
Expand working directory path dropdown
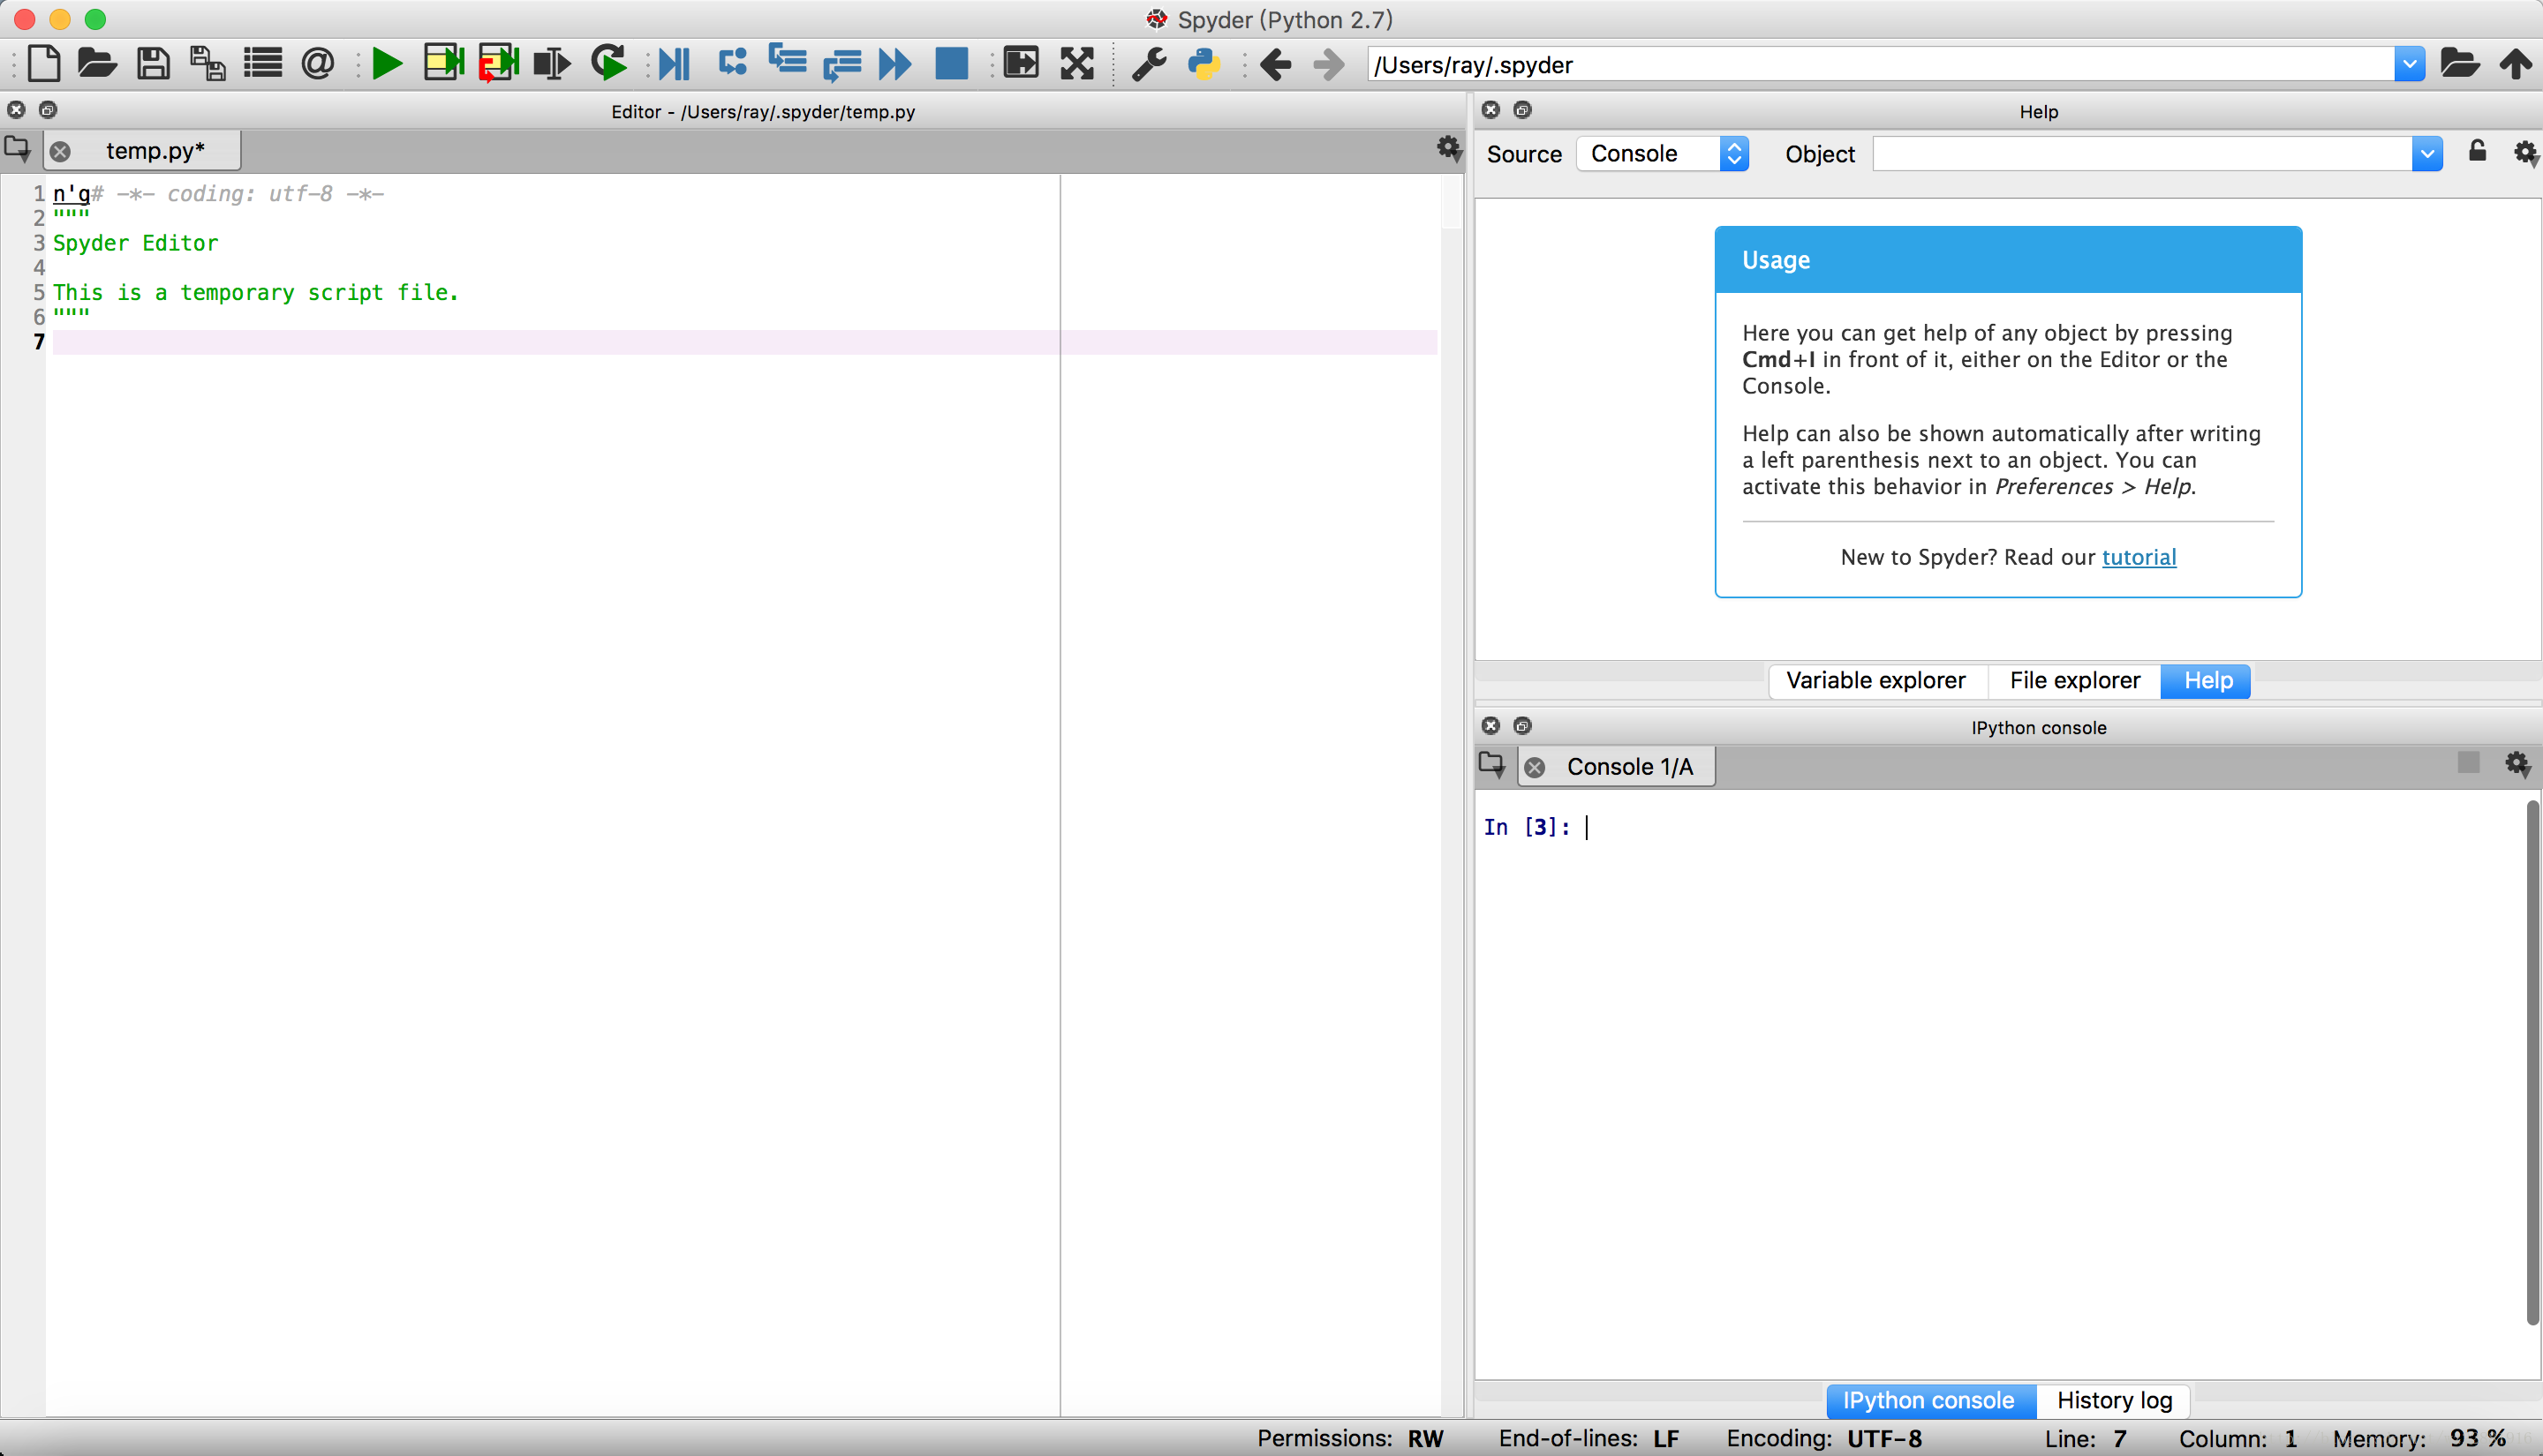click(2409, 65)
